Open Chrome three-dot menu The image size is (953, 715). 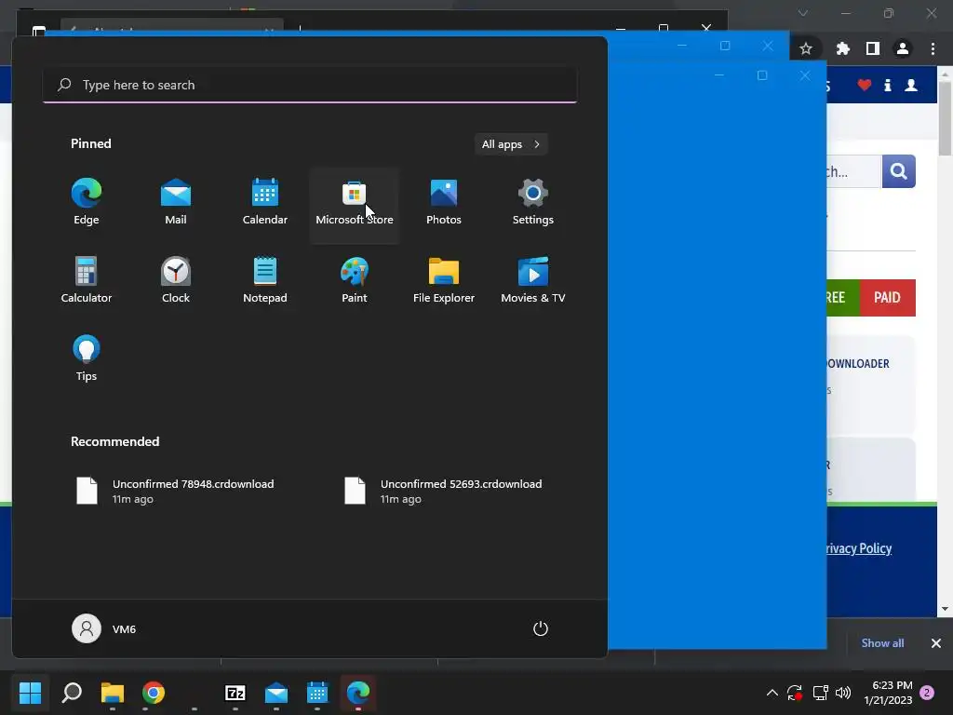click(933, 48)
